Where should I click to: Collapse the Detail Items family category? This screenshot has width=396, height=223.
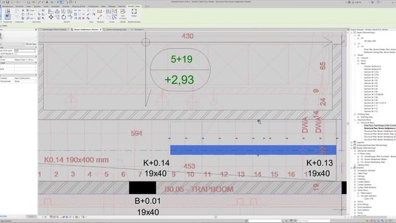[355, 190]
